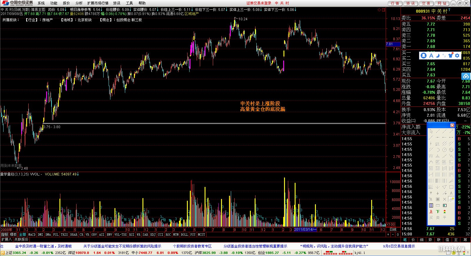Click the 网站 button
The height and width of the screenshot is (256, 471).
tap(442, 3)
